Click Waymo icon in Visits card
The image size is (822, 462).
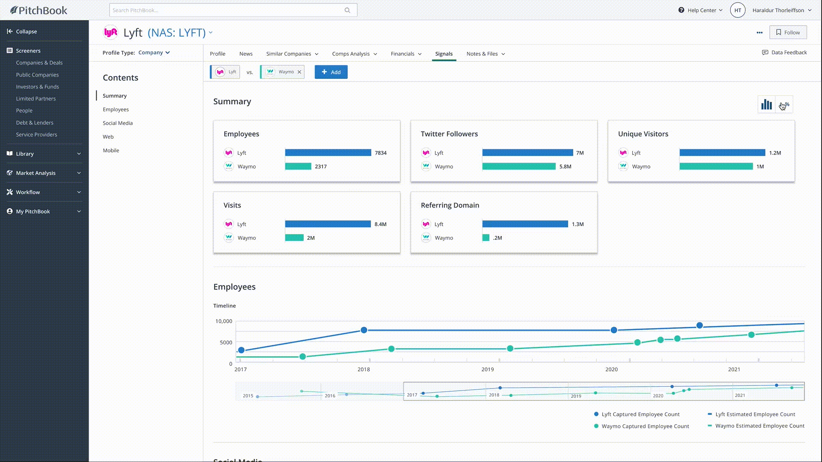(229, 238)
